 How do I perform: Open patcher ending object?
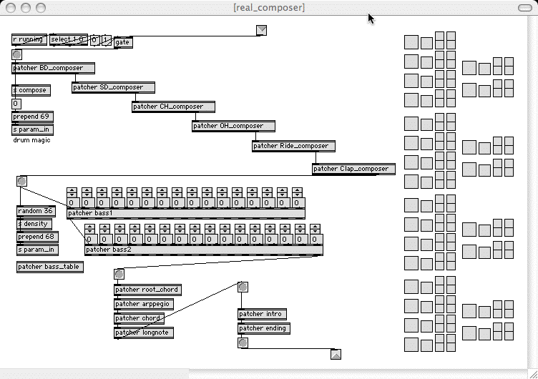click(264, 328)
